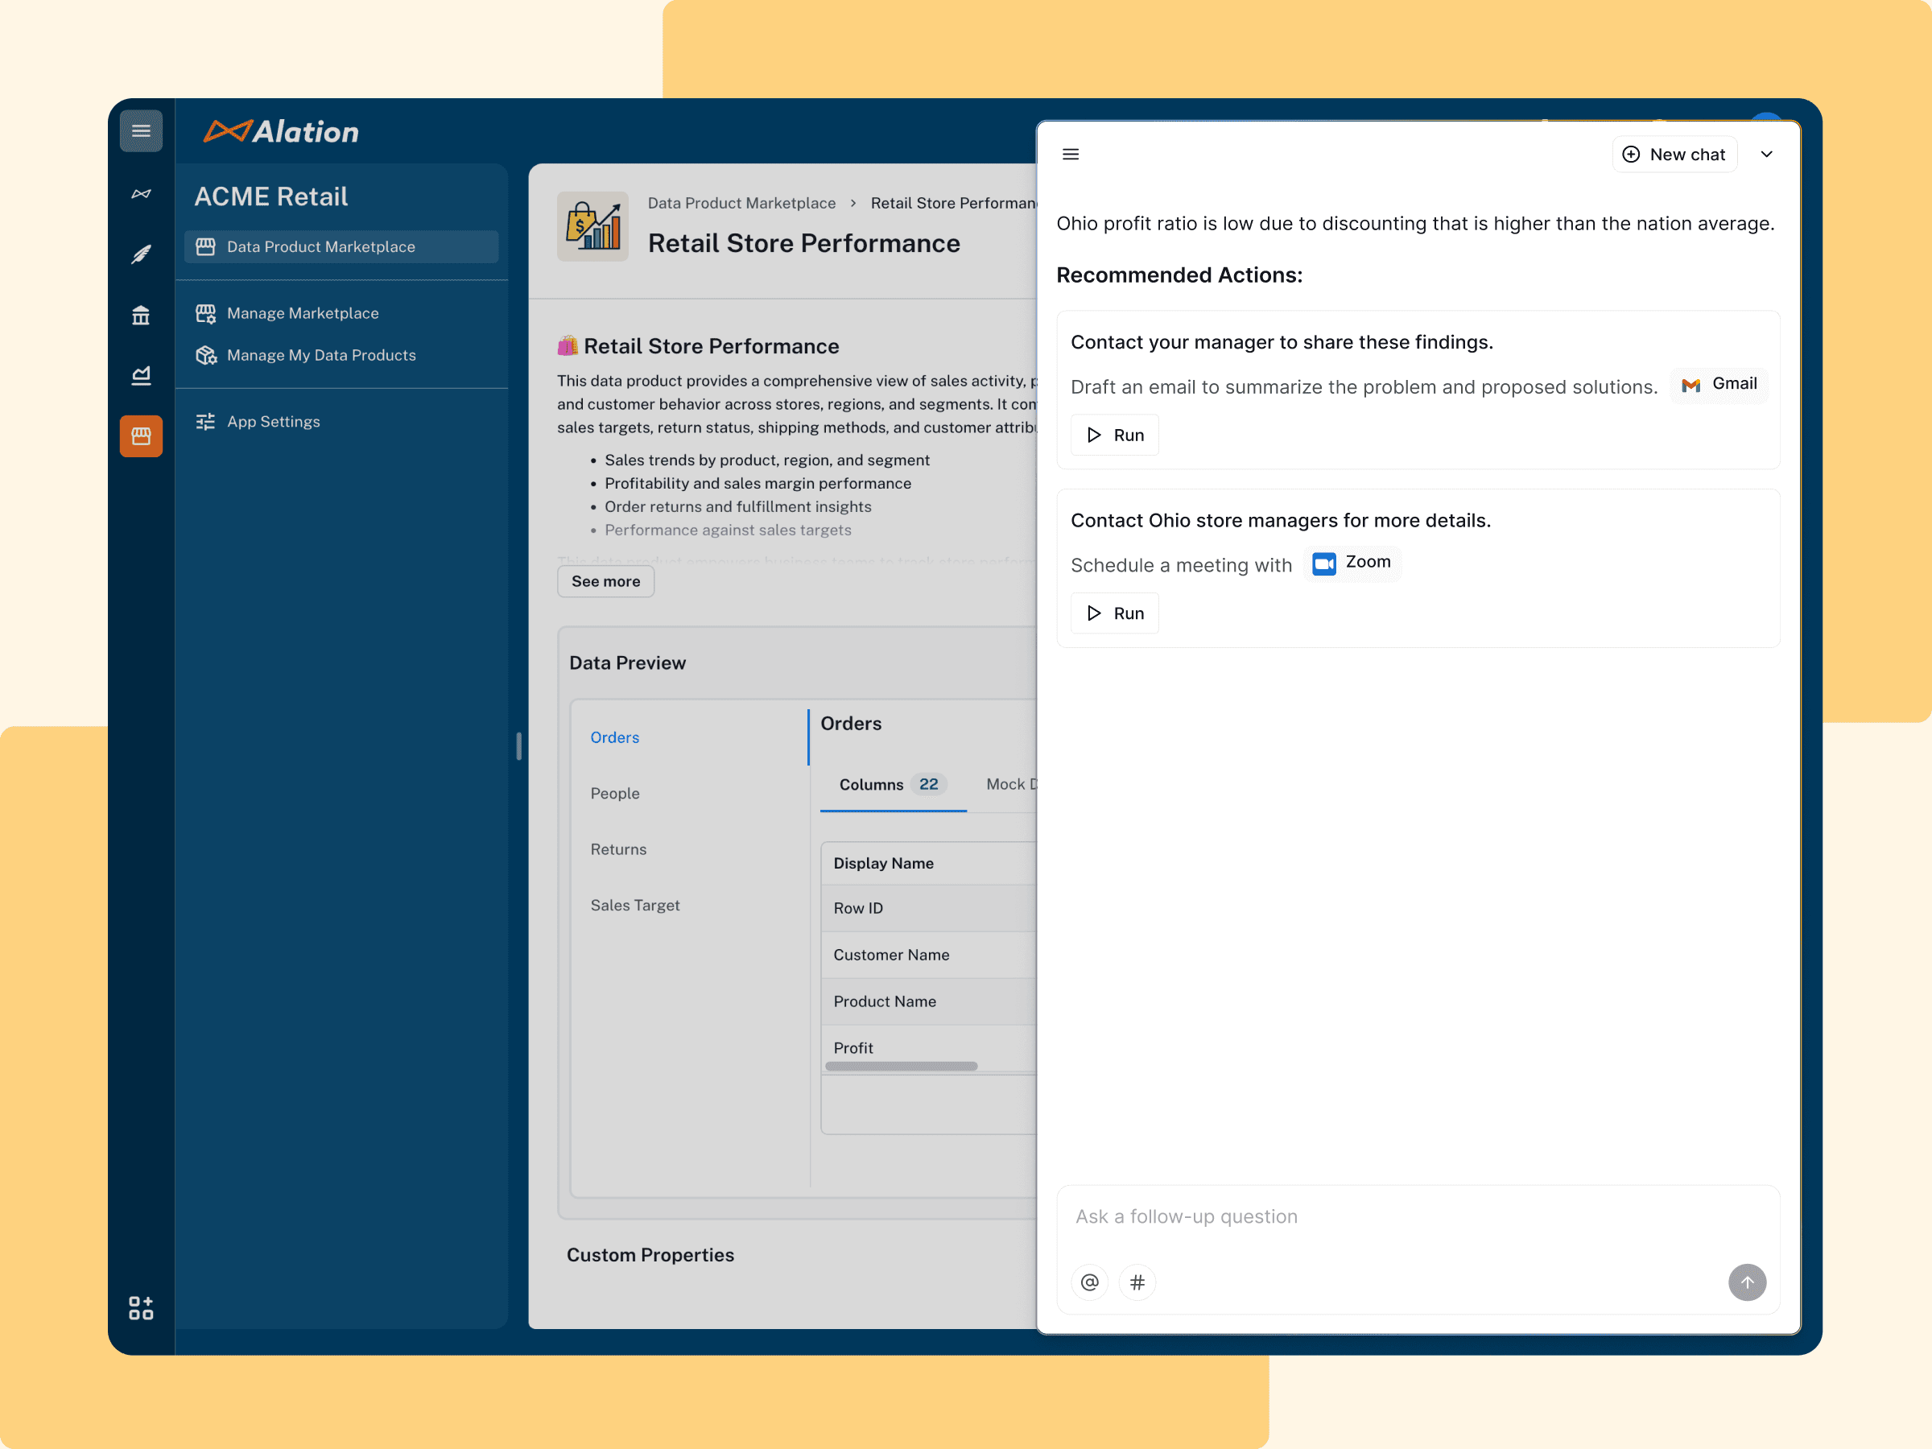1932x1449 pixels.
Task: Switch to the Columns 22 tab
Action: [892, 784]
